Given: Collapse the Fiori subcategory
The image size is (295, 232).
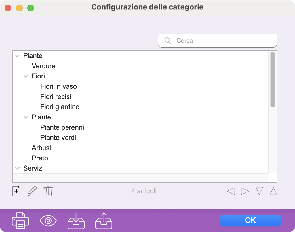Looking at the screenshot, I should (26, 76).
